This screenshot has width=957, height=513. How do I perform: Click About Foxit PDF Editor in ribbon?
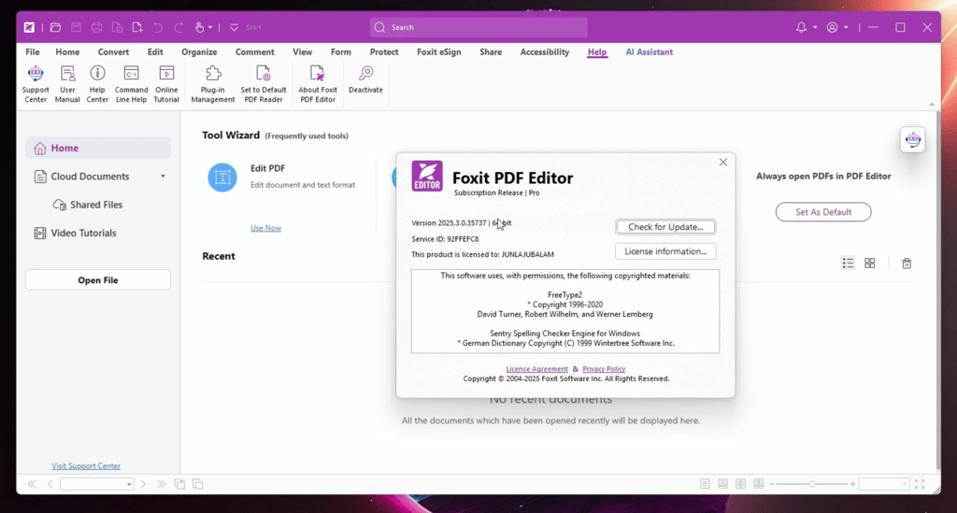[x=318, y=84]
